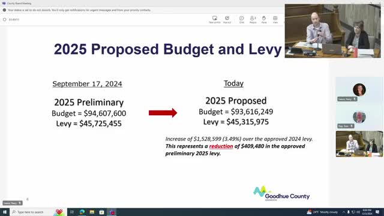The image size is (384, 216).
Task: Open File Explorer from taskbar
Action: point(92,212)
